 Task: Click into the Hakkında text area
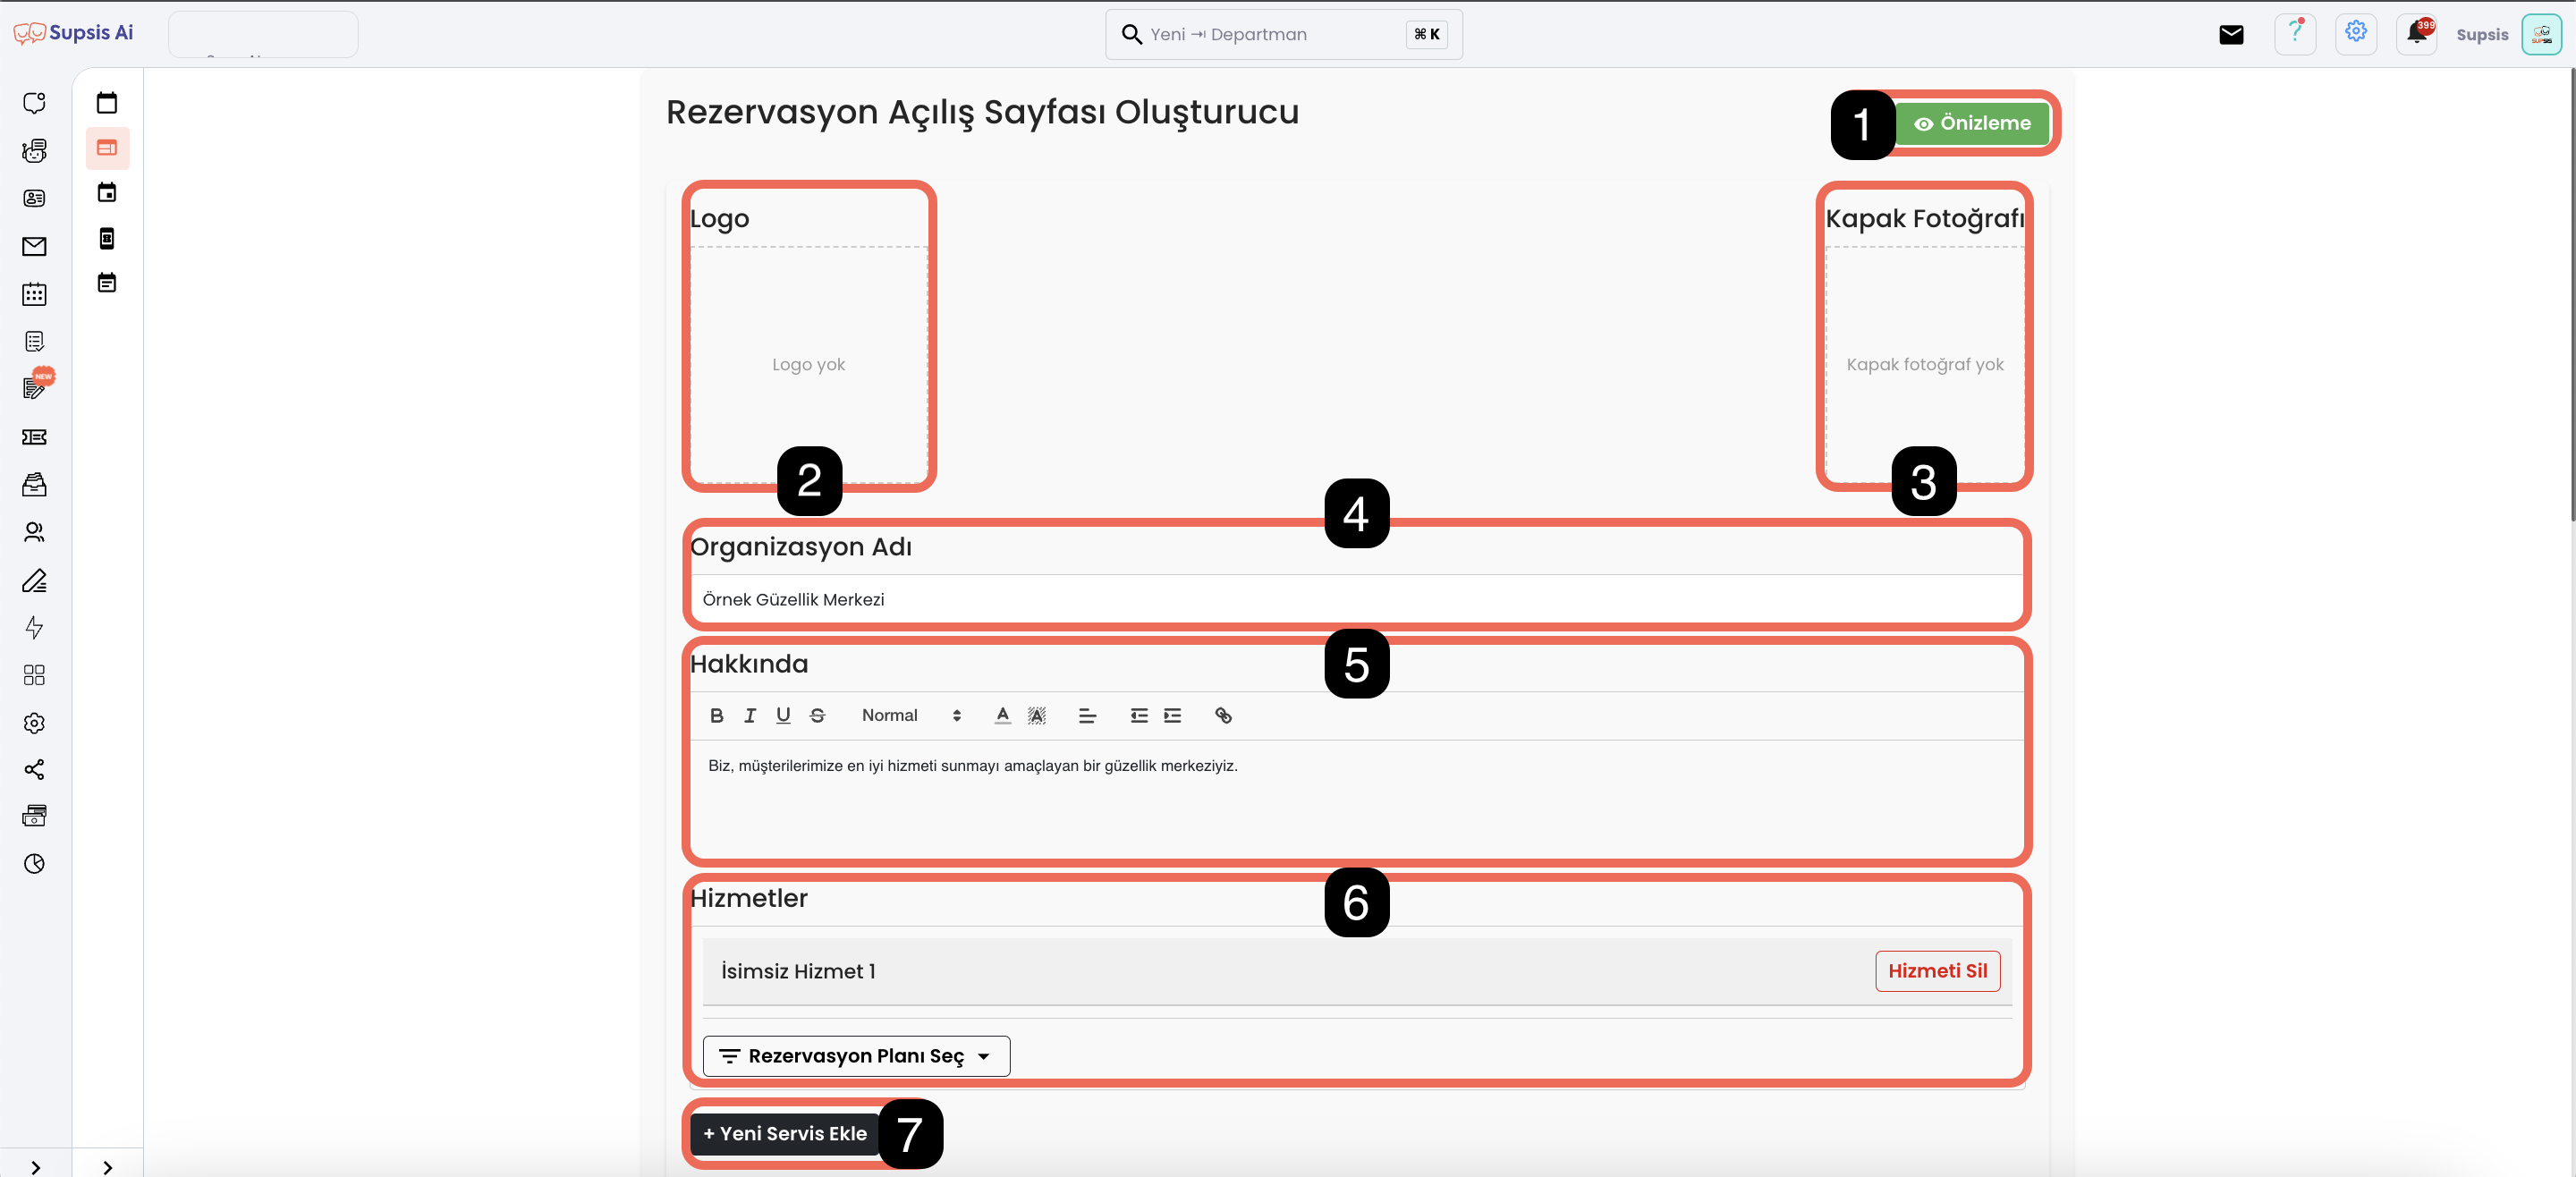click(1357, 800)
